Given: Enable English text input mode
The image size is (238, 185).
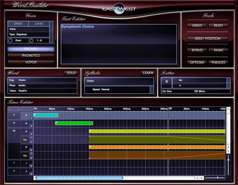Looking at the screenshot, I should point(31,49).
